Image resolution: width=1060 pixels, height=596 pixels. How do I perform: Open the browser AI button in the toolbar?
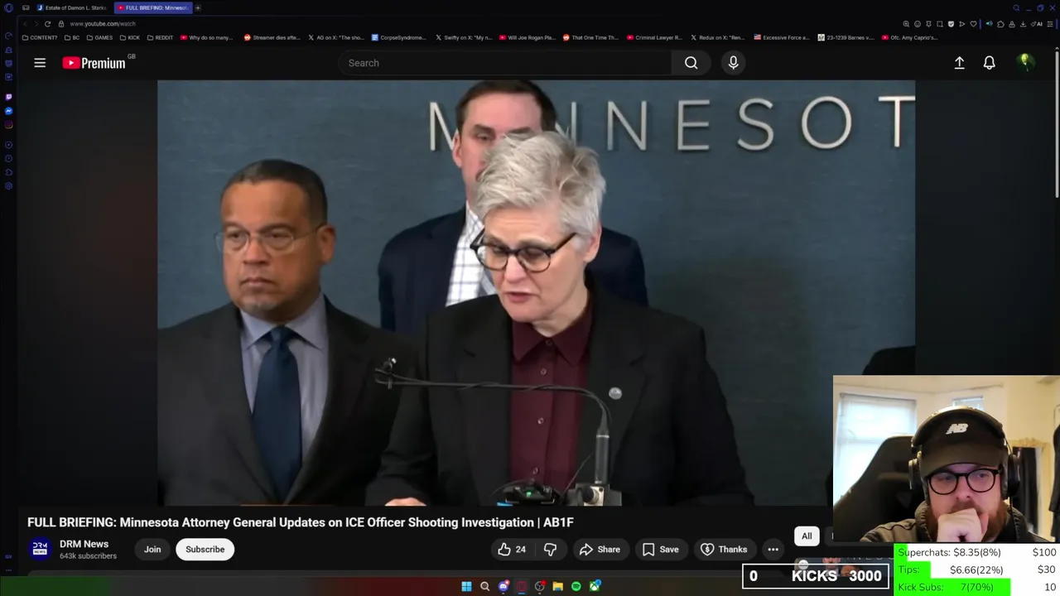pyautogui.click(x=1037, y=24)
